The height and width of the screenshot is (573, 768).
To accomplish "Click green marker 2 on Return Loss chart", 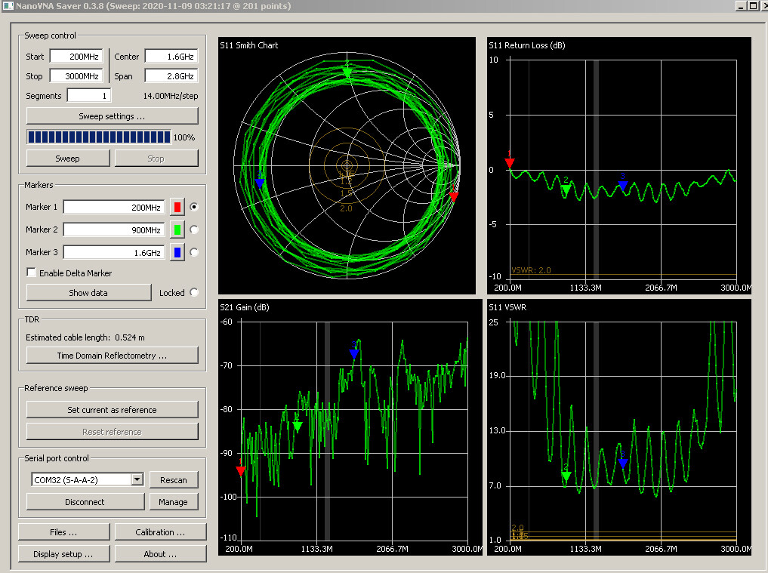I will pos(566,189).
